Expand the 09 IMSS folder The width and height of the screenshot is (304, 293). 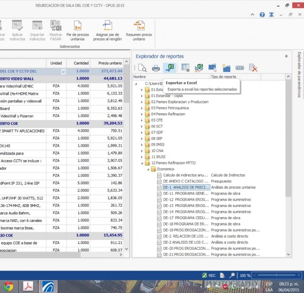[x=142, y=145]
